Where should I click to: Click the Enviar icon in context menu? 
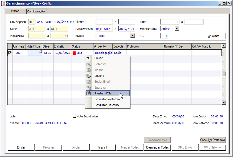(x=89, y=58)
